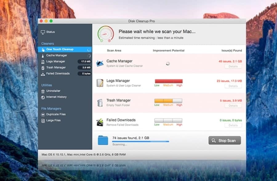Select One Touch Cleanup in sidebar

[x=65, y=49]
